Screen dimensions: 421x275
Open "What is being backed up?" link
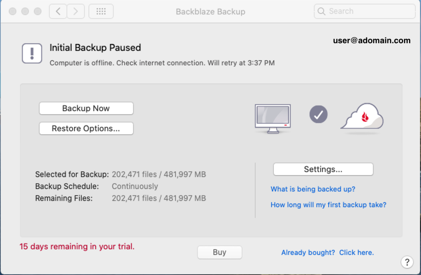(x=313, y=189)
